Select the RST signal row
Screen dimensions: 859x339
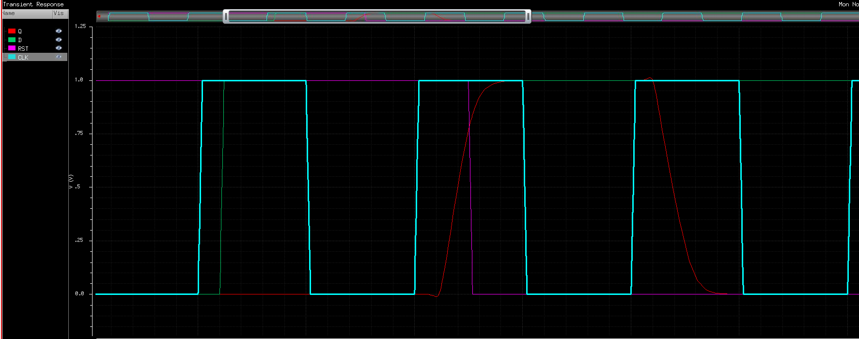pyautogui.click(x=23, y=49)
